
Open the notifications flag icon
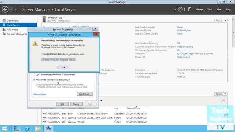[189, 9]
